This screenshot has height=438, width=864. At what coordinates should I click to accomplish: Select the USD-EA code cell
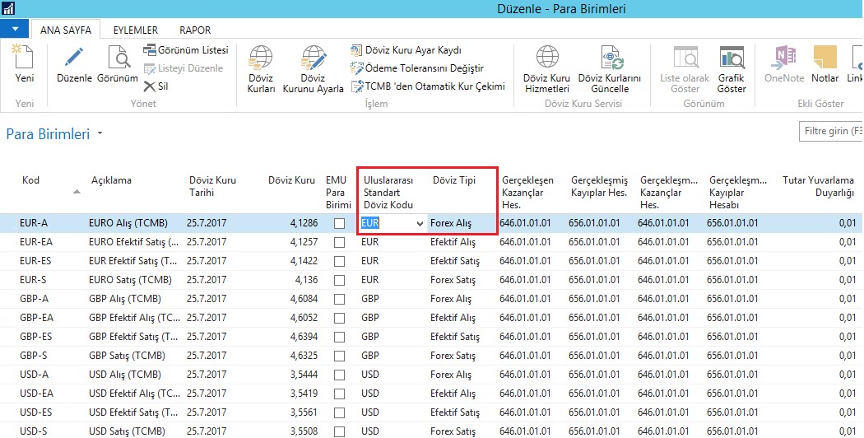pos(36,394)
